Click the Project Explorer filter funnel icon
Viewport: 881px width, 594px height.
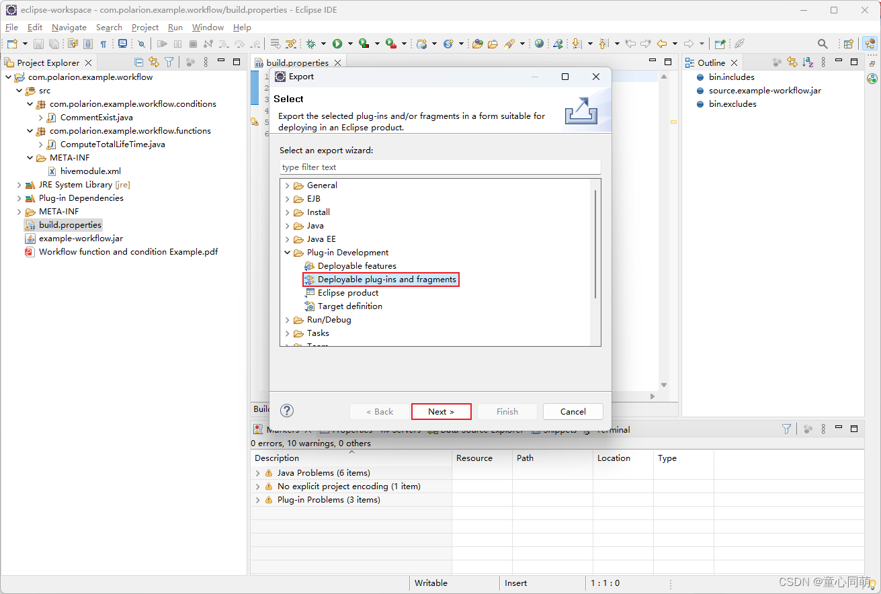coord(169,62)
